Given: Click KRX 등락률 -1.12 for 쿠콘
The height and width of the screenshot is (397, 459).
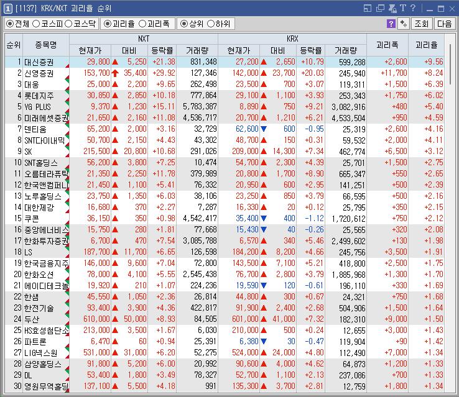Looking at the screenshot, I should [314, 218].
